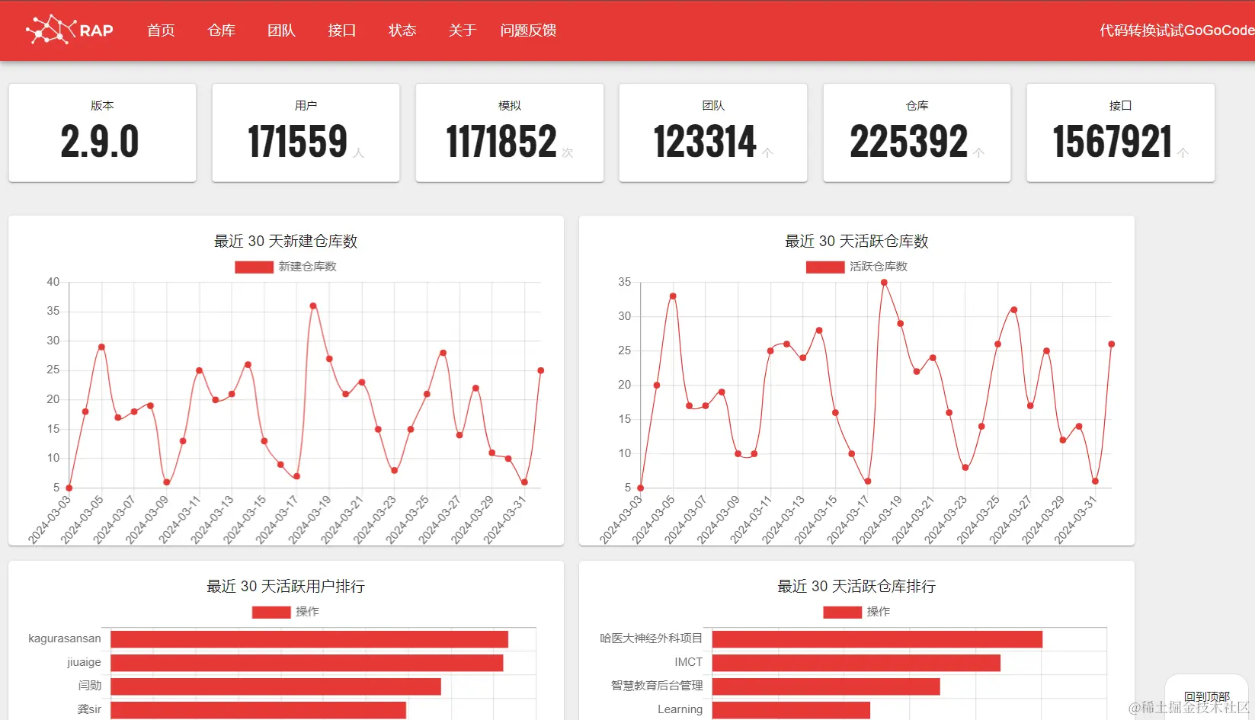
Task: Click the Learning bar in repository ranking
Action: point(791,710)
